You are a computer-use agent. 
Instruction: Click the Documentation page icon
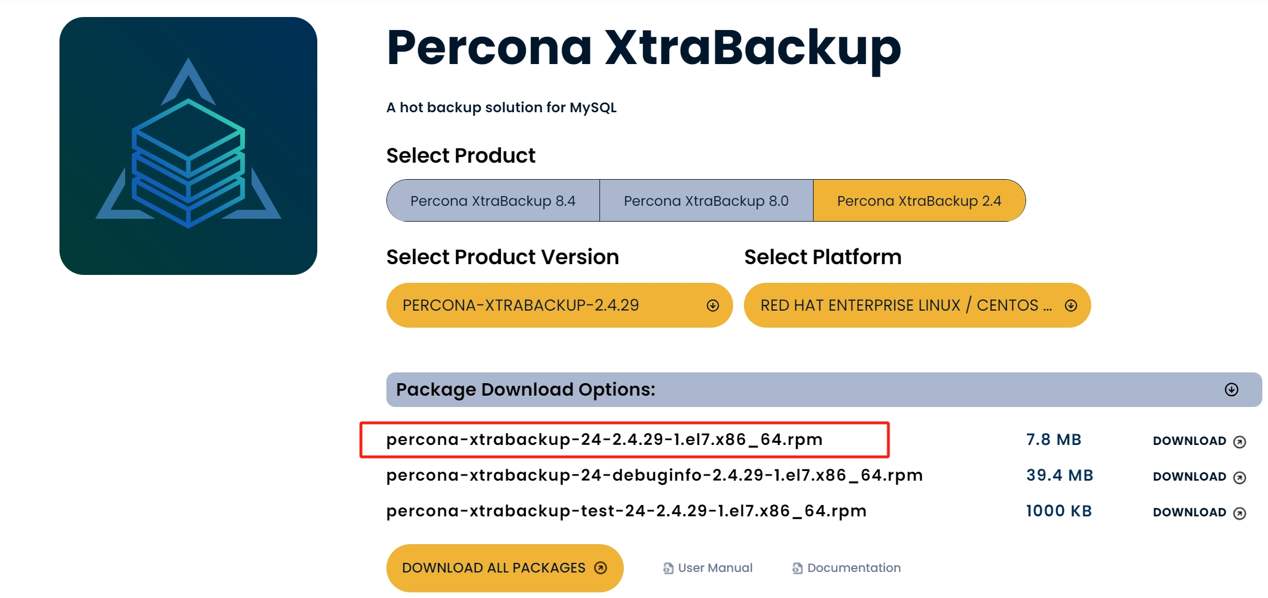tap(797, 568)
